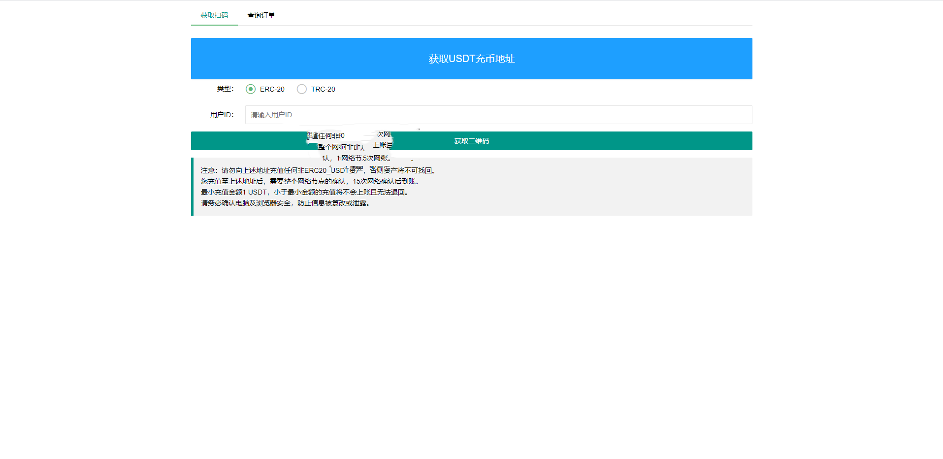The height and width of the screenshot is (459, 943).
Task: Click the 类型 label
Action: point(226,89)
